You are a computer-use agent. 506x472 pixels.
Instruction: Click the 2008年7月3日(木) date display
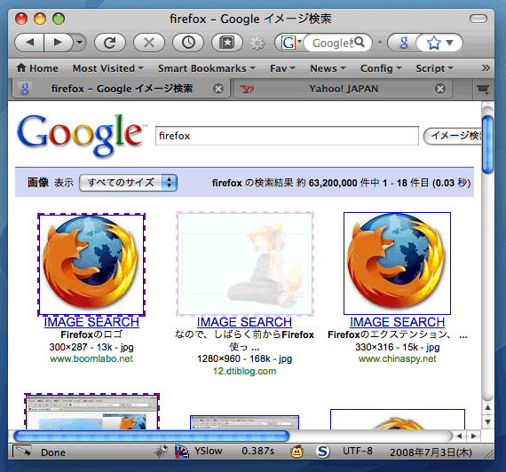(x=431, y=452)
